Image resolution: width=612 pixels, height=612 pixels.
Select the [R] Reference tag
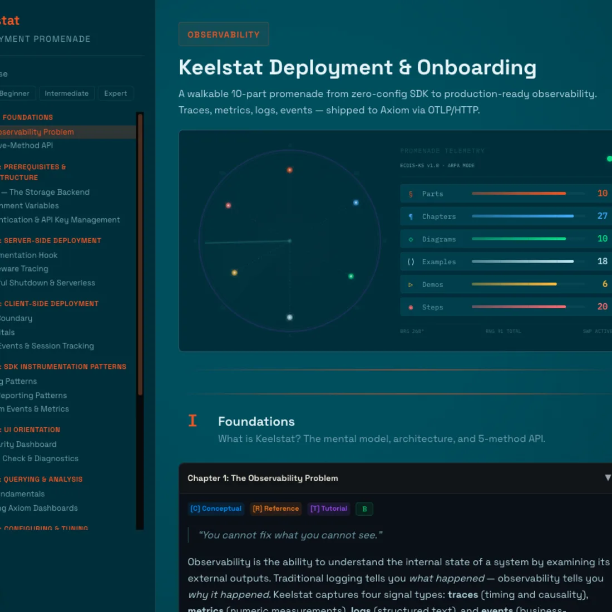[275, 508]
